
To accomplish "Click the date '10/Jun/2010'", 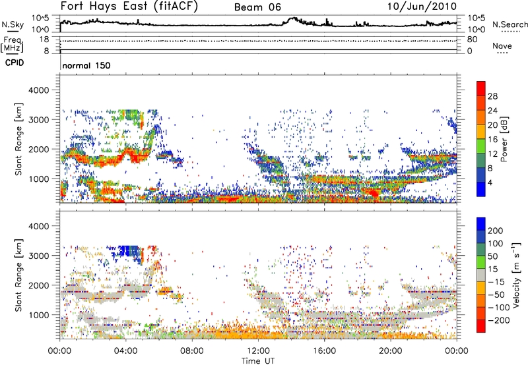I will 422,7.
